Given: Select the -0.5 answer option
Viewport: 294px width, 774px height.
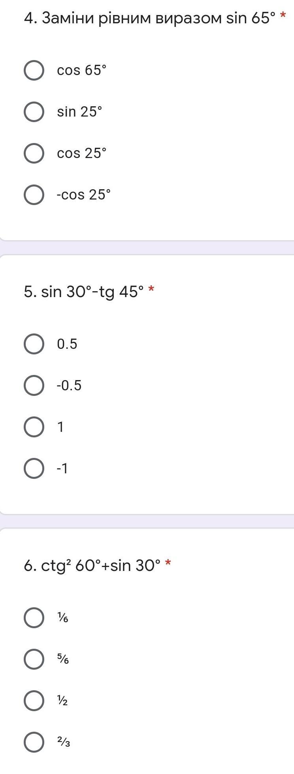Looking at the screenshot, I should click(34, 386).
